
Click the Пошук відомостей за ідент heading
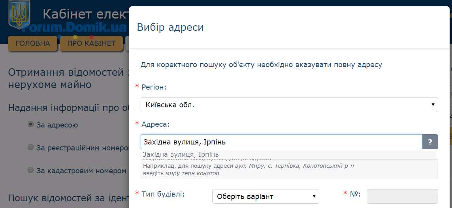69,199
